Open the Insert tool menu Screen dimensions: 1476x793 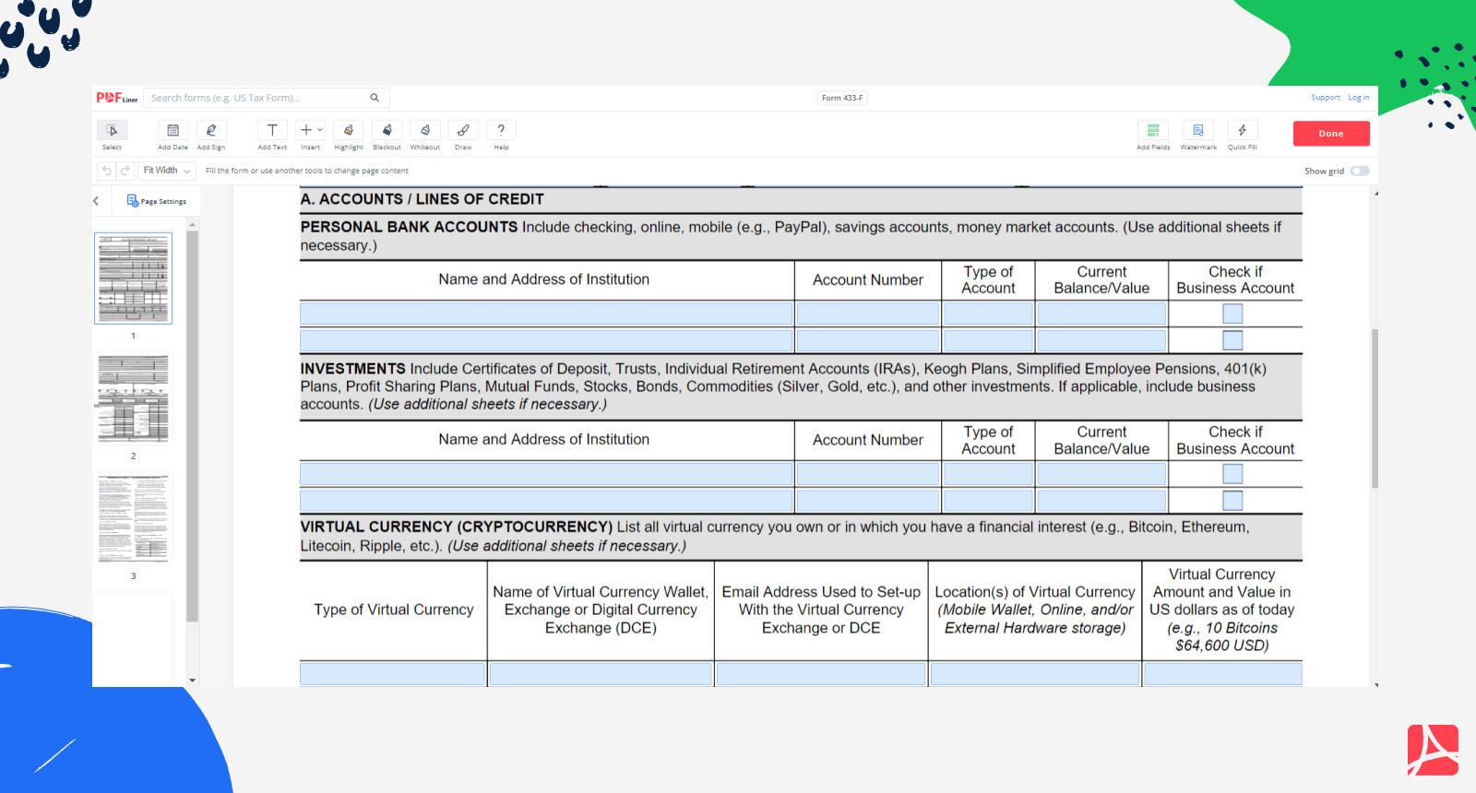click(x=311, y=135)
